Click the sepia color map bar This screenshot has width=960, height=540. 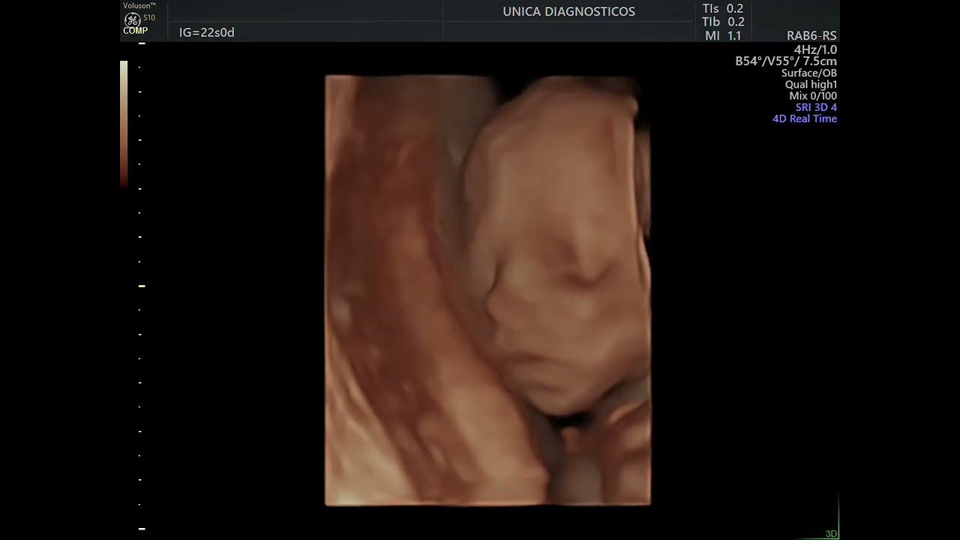tap(124, 124)
